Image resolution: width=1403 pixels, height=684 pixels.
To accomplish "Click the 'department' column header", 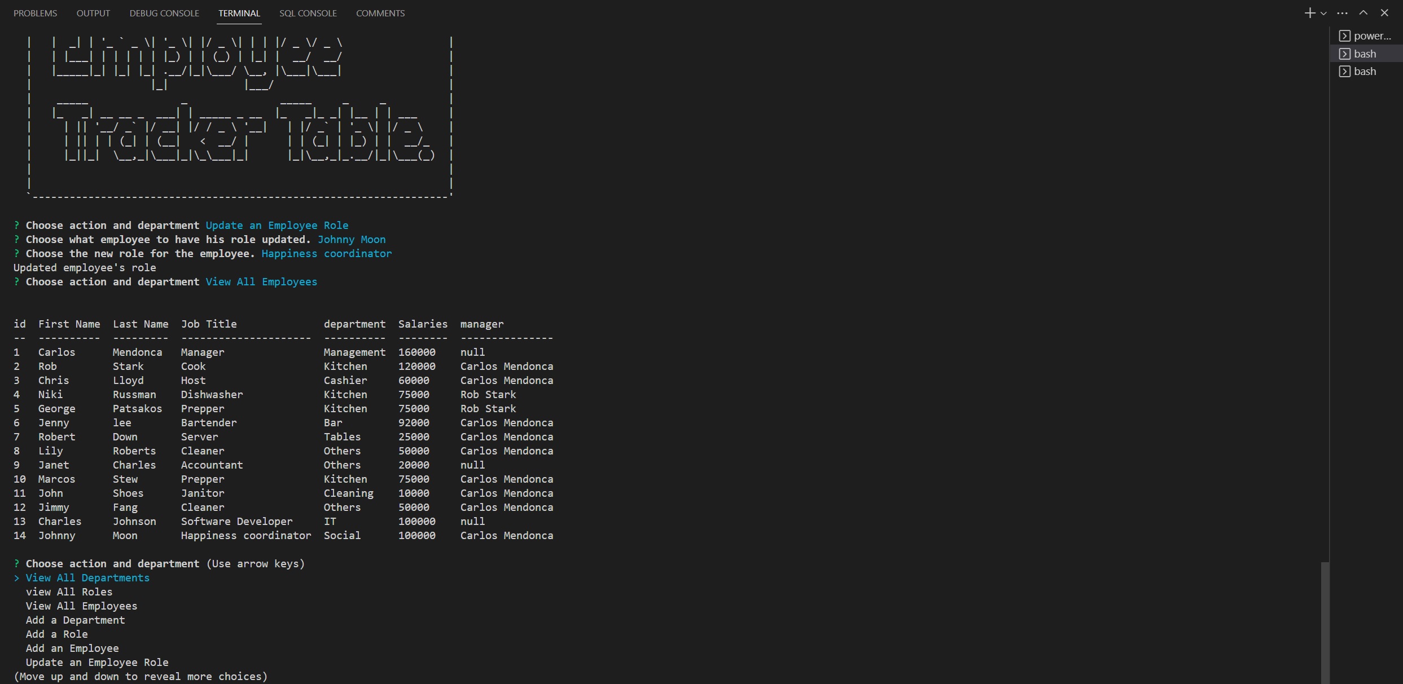I will point(354,324).
